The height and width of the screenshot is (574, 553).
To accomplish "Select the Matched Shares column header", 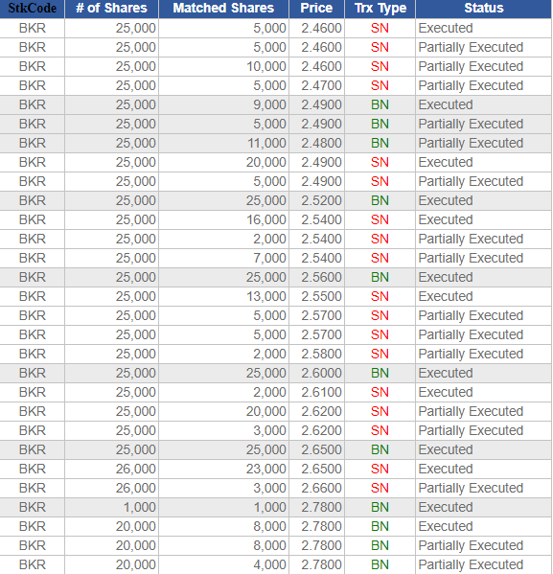I will [223, 8].
